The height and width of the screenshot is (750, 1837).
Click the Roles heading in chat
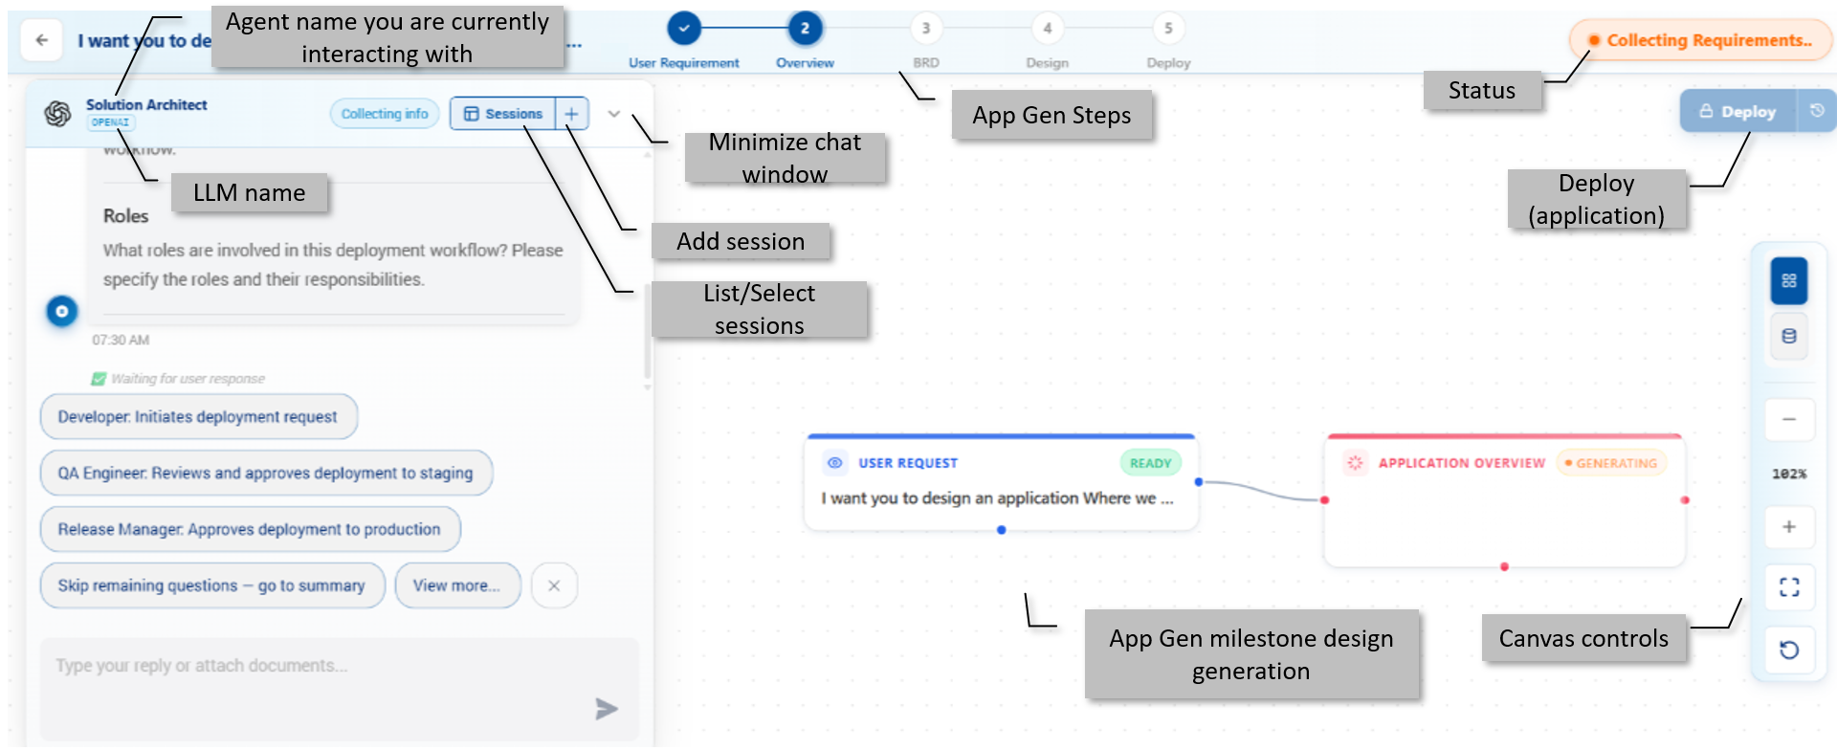125,216
